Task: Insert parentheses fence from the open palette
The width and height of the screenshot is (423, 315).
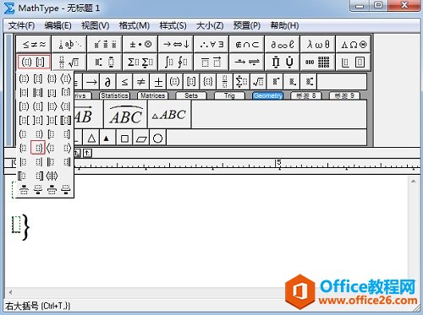Action: coord(24,79)
